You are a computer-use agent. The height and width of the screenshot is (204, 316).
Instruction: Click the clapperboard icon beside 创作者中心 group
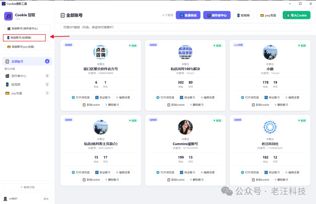pos(7,76)
